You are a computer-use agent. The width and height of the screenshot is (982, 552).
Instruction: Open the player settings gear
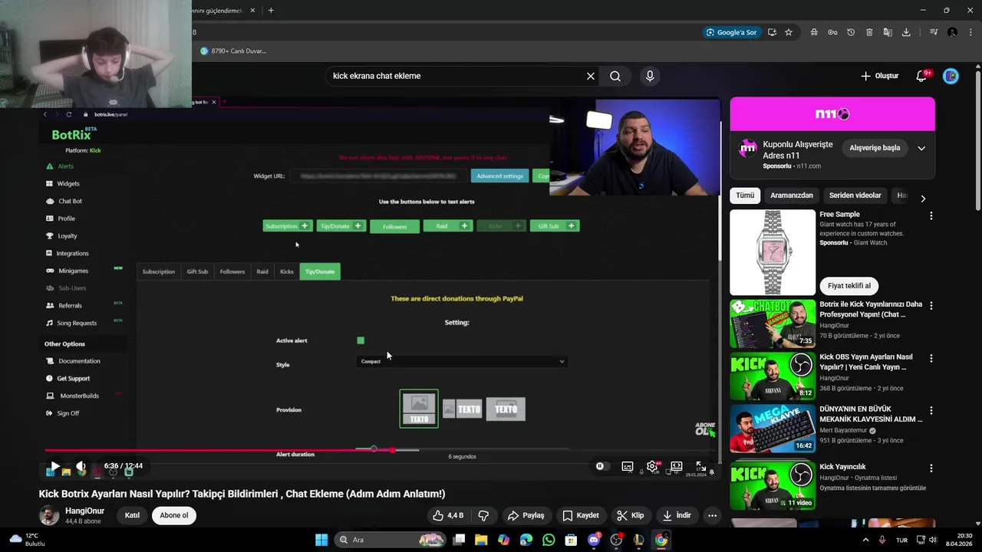(x=652, y=466)
